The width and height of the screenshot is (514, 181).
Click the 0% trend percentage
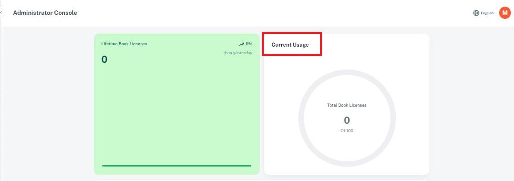(249, 44)
